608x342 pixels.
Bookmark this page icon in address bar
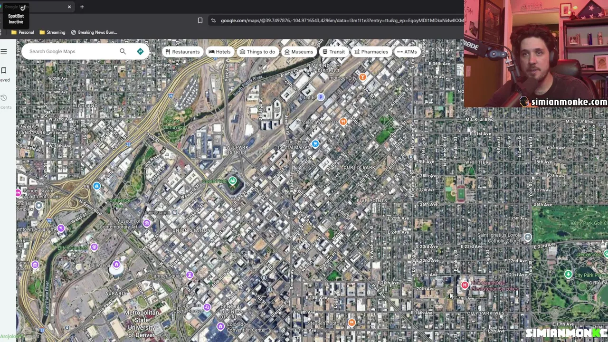pyautogui.click(x=200, y=20)
